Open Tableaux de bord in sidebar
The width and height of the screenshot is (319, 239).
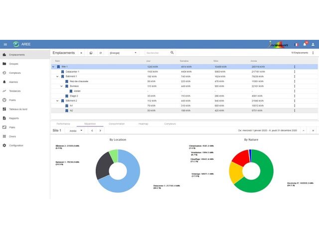17,109
